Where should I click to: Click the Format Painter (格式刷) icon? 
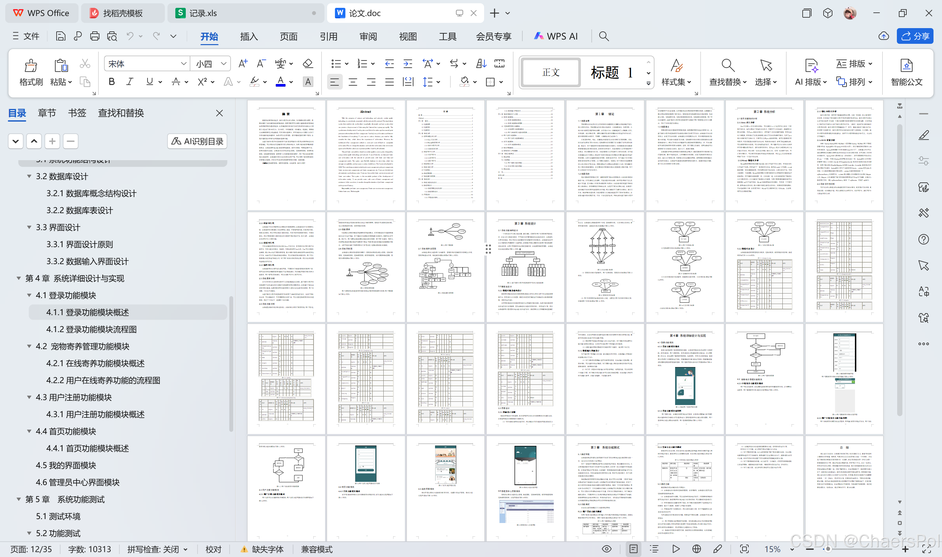[x=31, y=65]
